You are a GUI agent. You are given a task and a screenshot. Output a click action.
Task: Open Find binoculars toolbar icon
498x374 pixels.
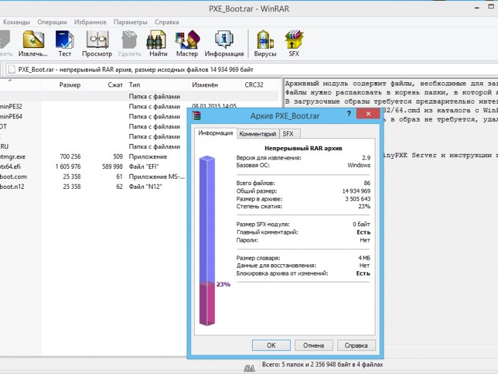(x=158, y=44)
